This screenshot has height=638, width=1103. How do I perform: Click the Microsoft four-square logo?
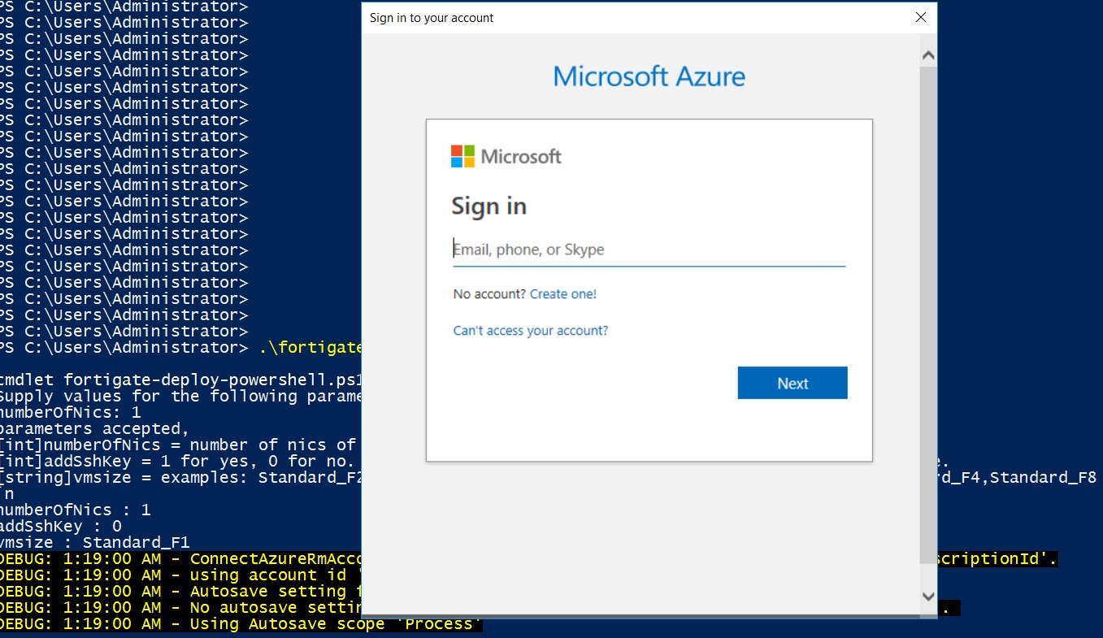(462, 156)
